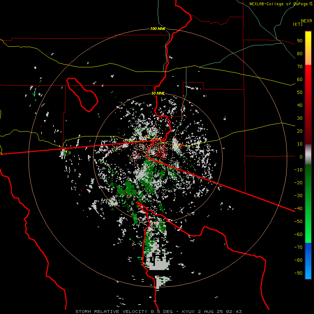Click the NEXR label above the color bar

(307, 21)
